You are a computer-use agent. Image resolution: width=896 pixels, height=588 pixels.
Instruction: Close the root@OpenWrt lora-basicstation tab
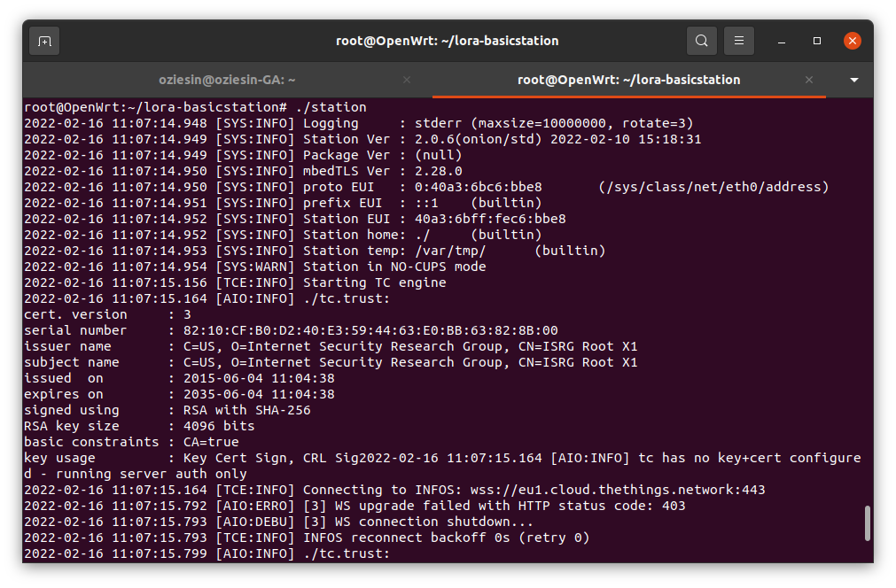809,80
